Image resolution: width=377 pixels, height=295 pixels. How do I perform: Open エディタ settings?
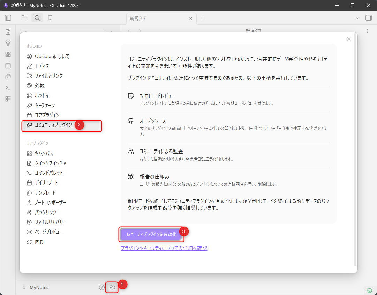click(x=62, y=66)
